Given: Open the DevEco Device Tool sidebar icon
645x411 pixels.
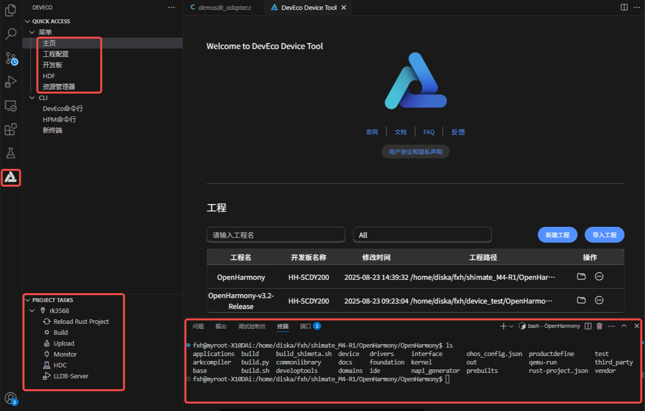Looking at the screenshot, I should [x=11, y=177].
